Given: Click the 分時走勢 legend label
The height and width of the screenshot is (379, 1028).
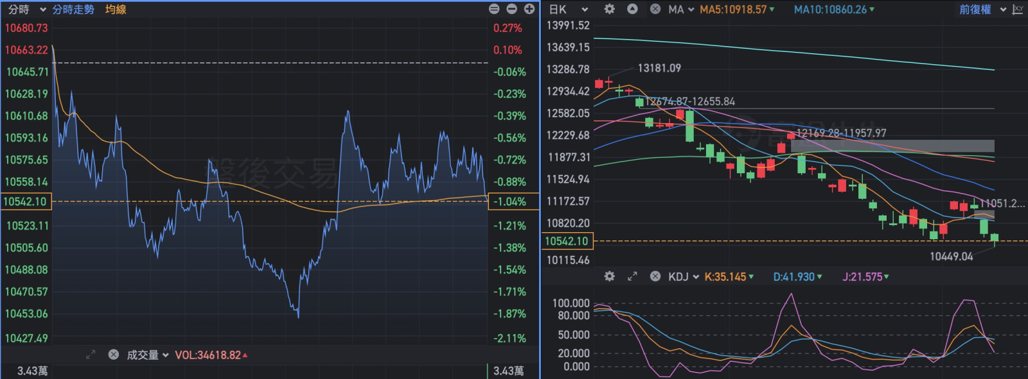Looking at the screenshot, I should tap(73, 9).
